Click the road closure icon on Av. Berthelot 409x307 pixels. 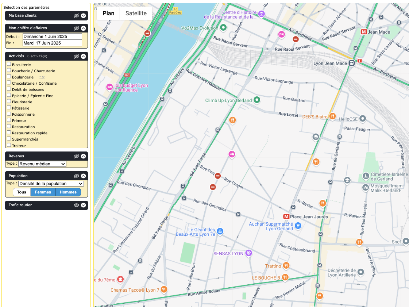(x=296, y=39)
